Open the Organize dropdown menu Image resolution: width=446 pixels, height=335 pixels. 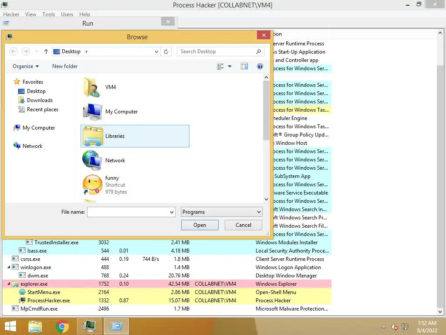tap(26, 66)
